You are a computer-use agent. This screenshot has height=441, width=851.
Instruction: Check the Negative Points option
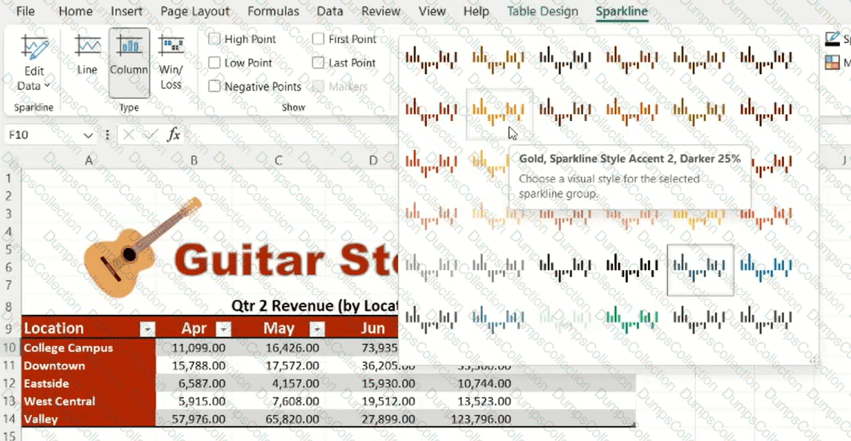click(215, 87)
